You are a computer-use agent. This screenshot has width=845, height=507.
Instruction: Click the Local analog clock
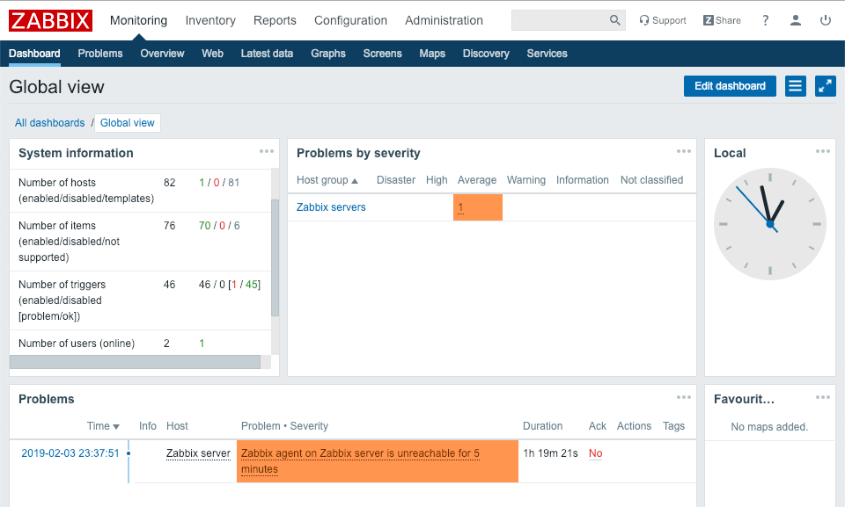(769, 224)
